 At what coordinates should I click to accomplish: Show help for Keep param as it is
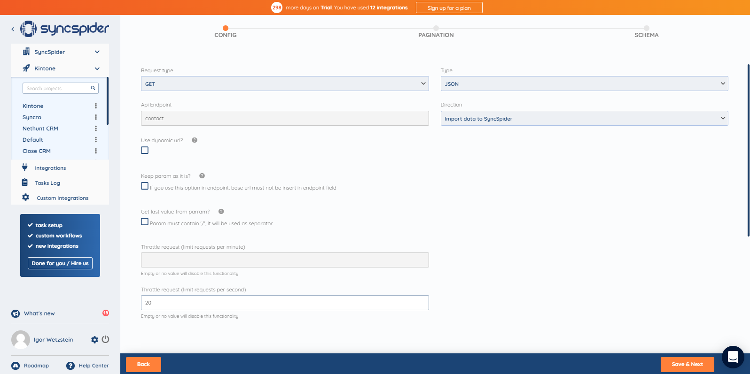202,176
